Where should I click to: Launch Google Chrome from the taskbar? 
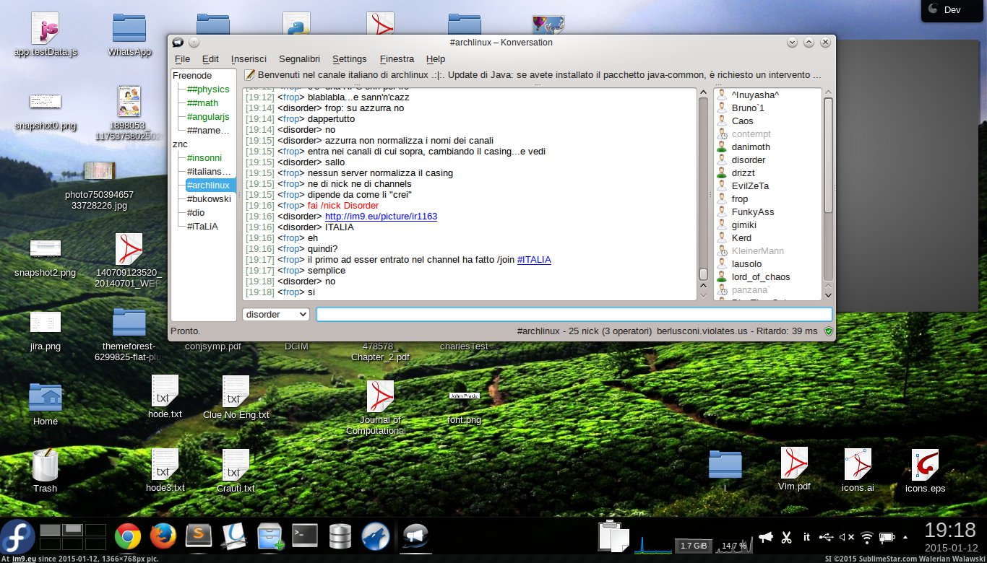128,536
